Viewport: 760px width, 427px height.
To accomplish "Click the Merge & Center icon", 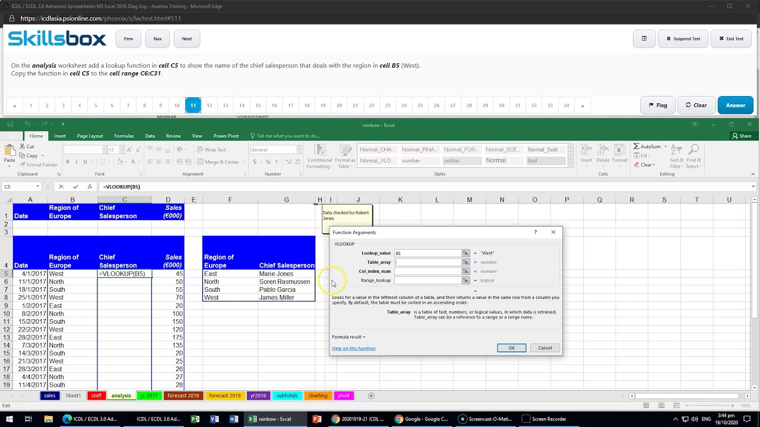I will 200,162.
